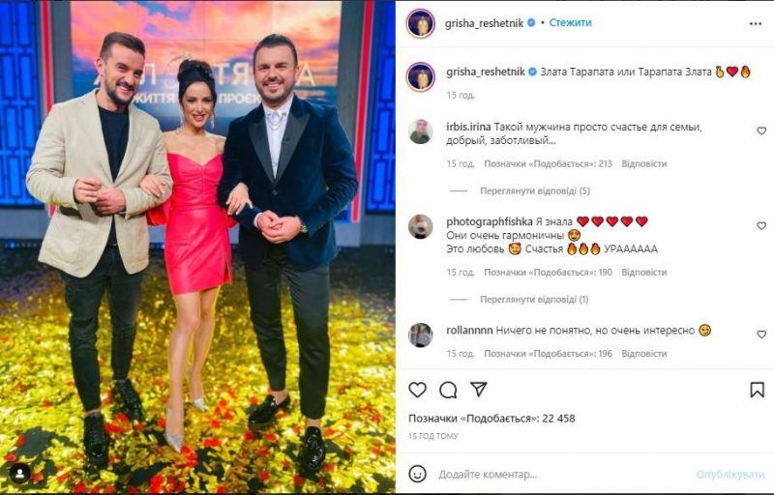Open the emoji picker smiley icon
The height and width of the screenshot is (495, 774).
(418, 474)
